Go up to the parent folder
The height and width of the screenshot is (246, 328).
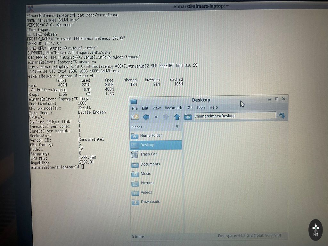[x=177, y=117]
